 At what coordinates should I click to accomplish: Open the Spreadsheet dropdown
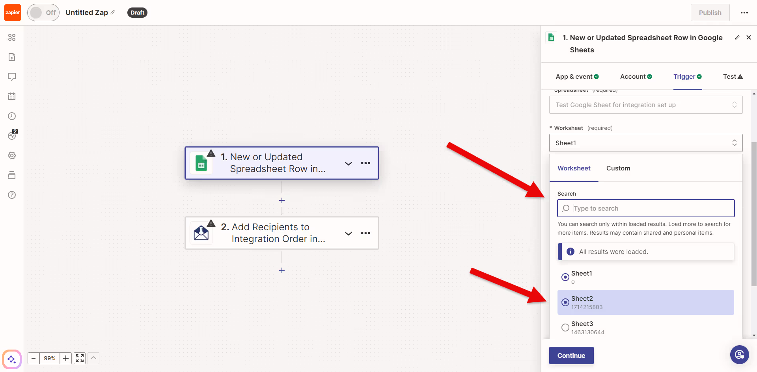646,105
